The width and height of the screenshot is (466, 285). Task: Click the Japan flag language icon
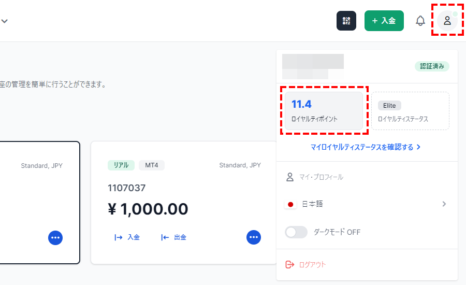[290, 204]
